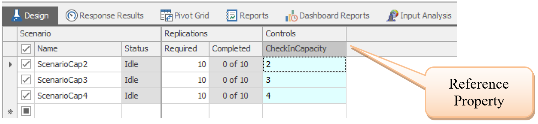
Task: Click the Reports chart icon
Action: (x=231, y=16)
